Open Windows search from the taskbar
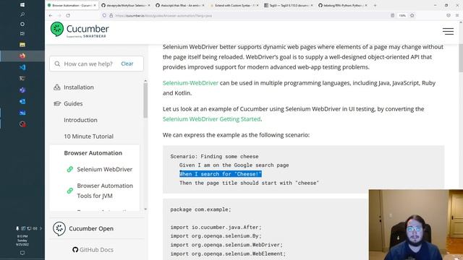Viewport: 463px width, 260px height. [x=22, y=14]
